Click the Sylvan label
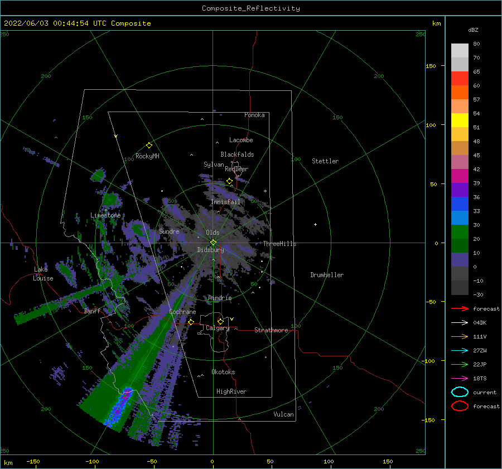The height and width of the screenshot is (469, 502). coord(214,164)
